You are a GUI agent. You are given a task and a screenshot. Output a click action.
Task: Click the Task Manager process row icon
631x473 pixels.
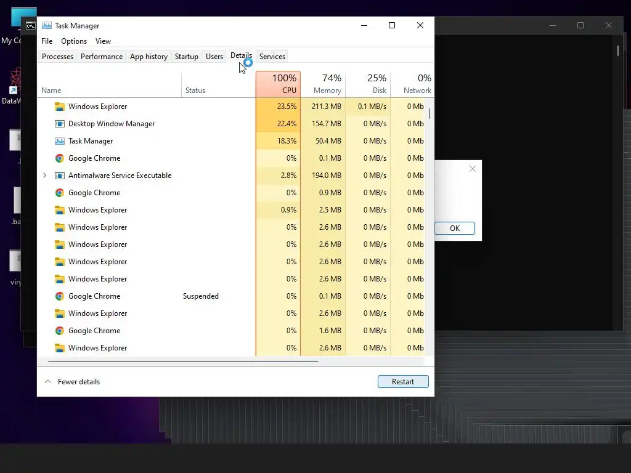[x=60, y=141]
